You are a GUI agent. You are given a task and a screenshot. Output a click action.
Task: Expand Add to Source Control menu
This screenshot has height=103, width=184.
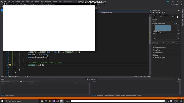pyautogui.click(x=171, y=98)
